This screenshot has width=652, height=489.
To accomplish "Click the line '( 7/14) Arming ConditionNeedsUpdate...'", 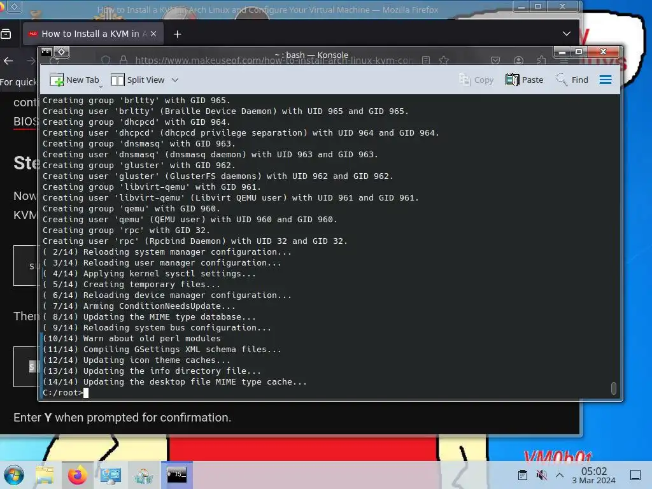I will [x=139, y=306].
